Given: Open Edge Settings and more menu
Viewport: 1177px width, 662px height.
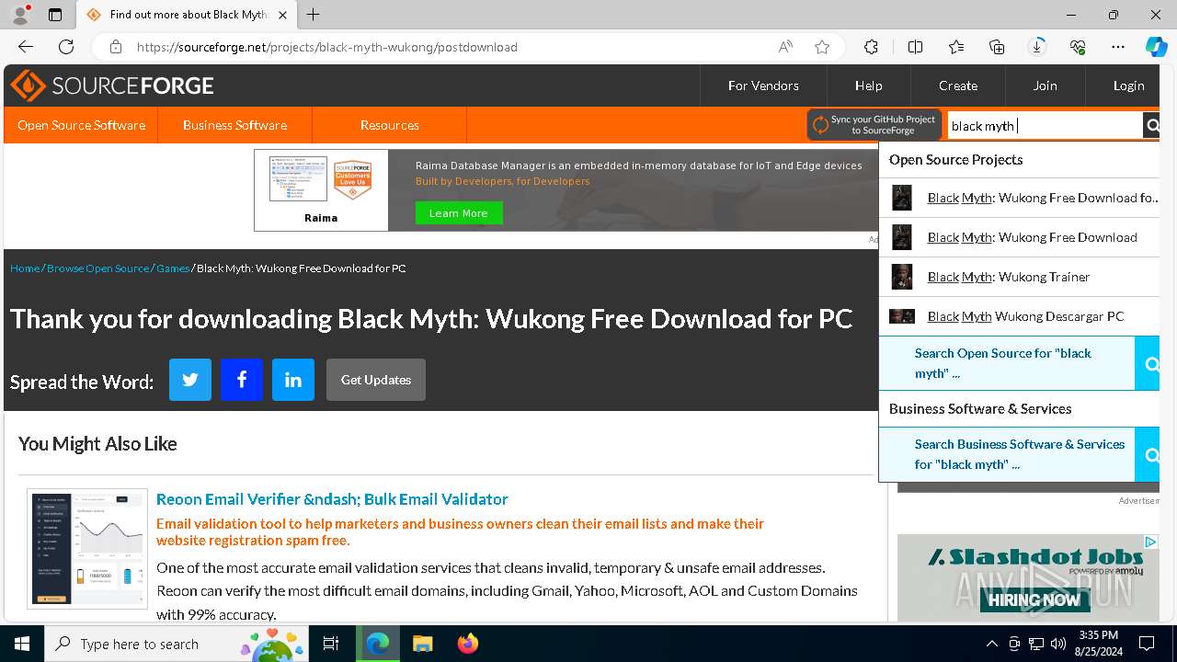Looking at the screenshot, I should pos(1118,47).
